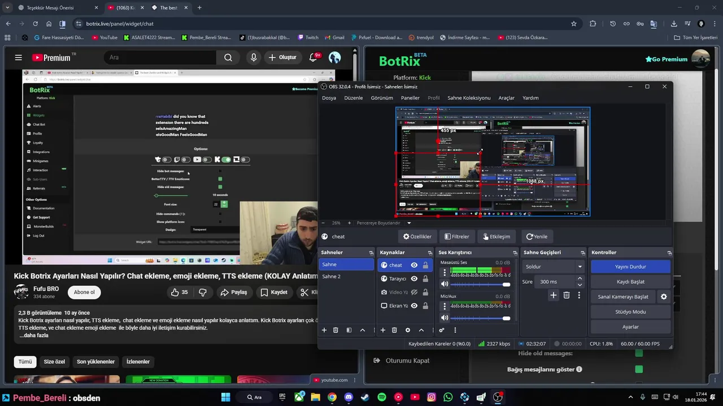Open Ses Karıştırıcı three-dot menu at bottom
The width and height of the screenshot is (723, 406).
click(x=455, y=330)
